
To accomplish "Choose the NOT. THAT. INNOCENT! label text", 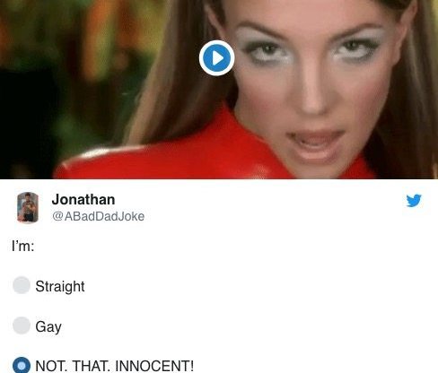I will pos(114,366).
